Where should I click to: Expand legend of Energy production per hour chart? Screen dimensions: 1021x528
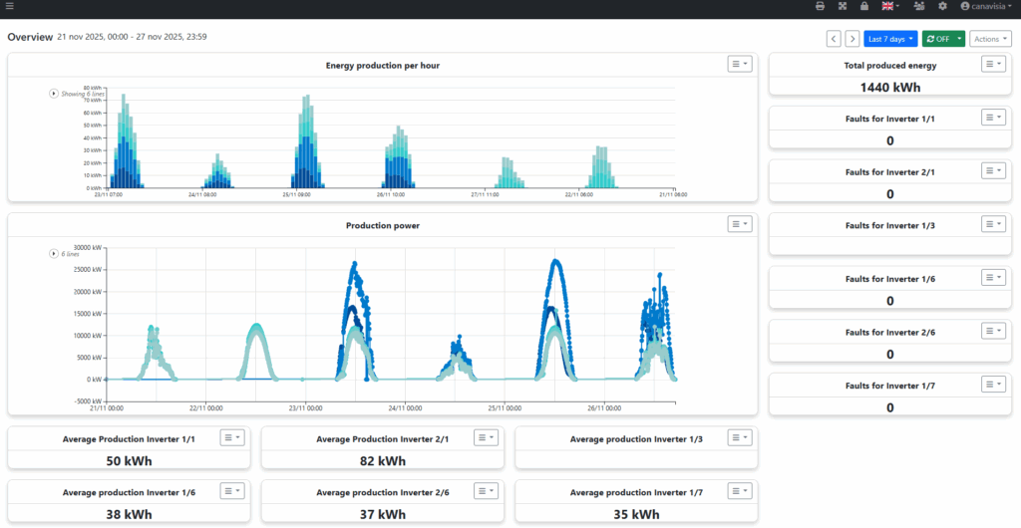[x=54, y=94]
